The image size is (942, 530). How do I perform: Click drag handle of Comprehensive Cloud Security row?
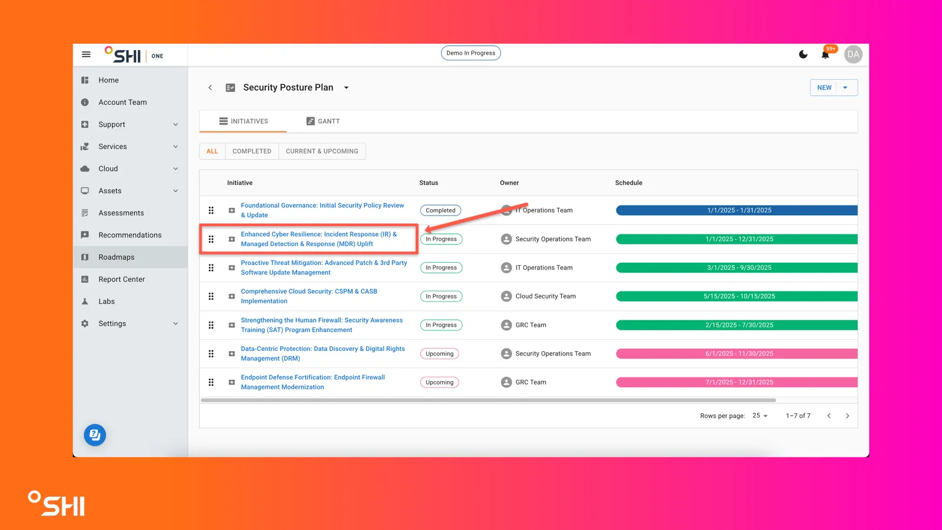pyautogui.click(x=211, y=296)
